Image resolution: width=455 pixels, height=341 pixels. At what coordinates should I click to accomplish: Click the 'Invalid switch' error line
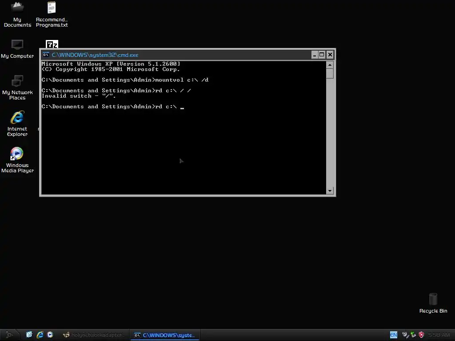click(x=79, y=96)
